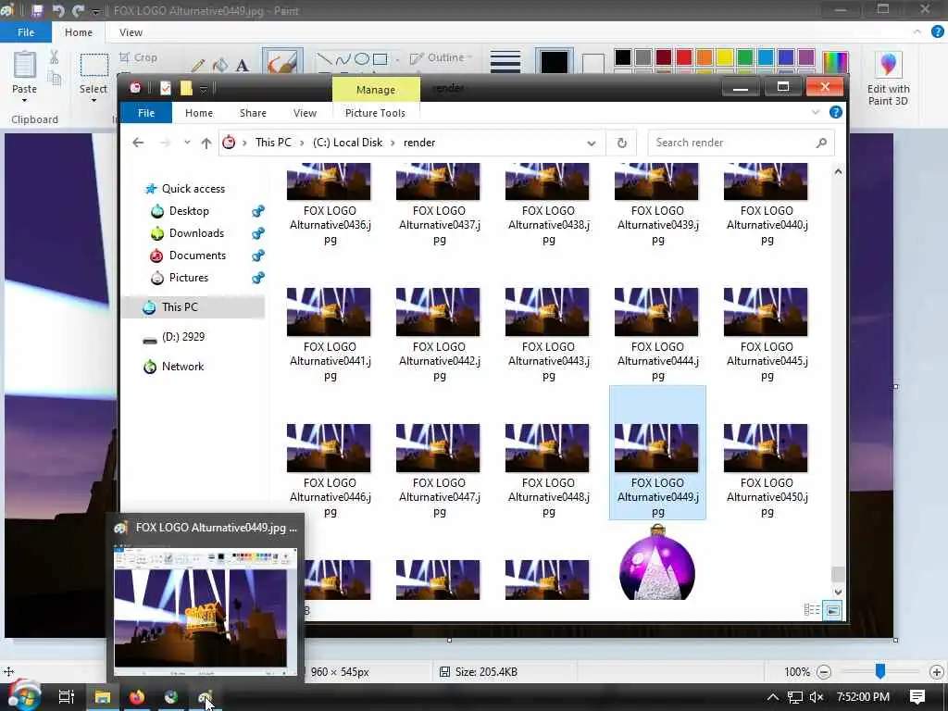The height and width of the screenshot is (711, 948).
Task: Open Paint's File menu
Action: (x=26, y=32)
